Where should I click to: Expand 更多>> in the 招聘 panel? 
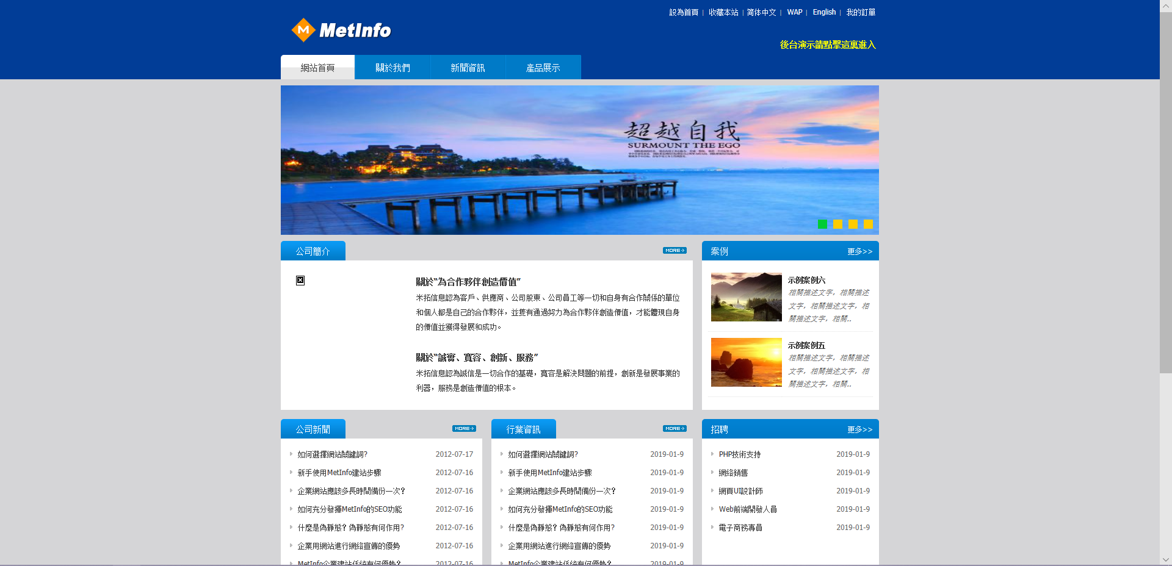coord(859,429)
